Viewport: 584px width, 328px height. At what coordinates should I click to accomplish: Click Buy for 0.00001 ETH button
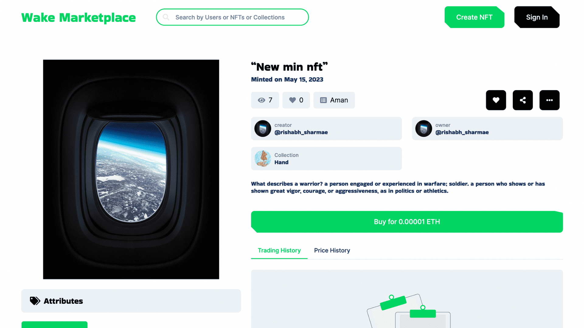coord(407,222)
